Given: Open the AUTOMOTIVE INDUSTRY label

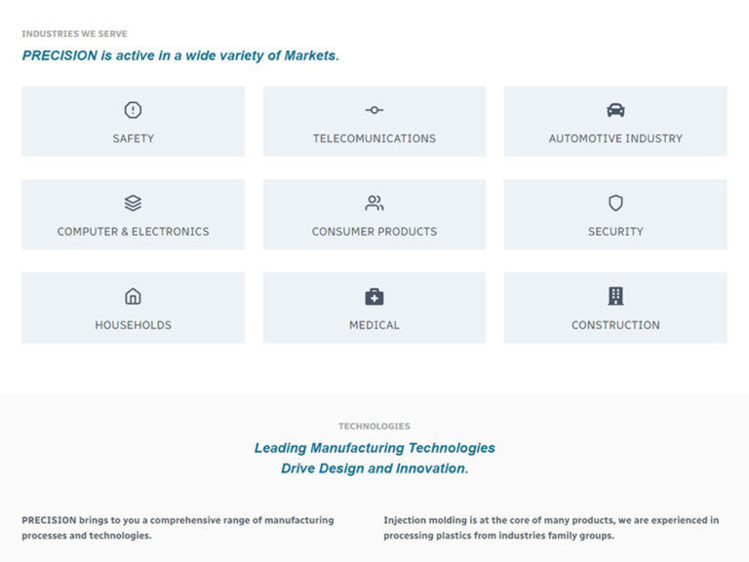Looking at the screenshot, I should pos(615,138).
